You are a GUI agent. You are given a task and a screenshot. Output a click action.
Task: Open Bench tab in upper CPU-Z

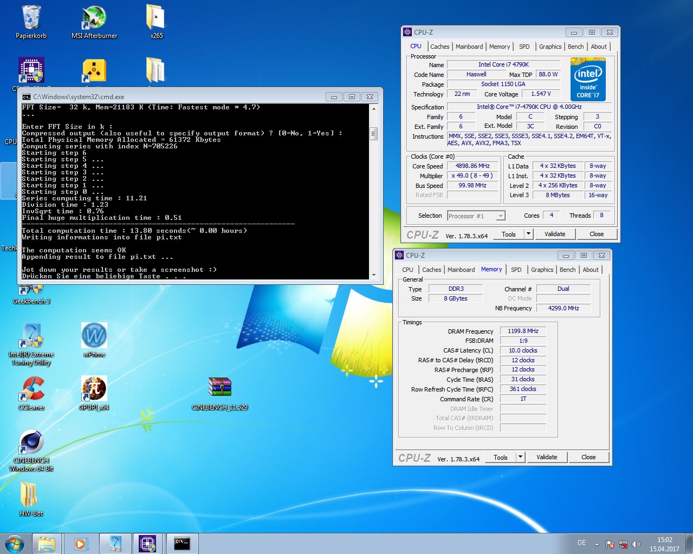575,47
